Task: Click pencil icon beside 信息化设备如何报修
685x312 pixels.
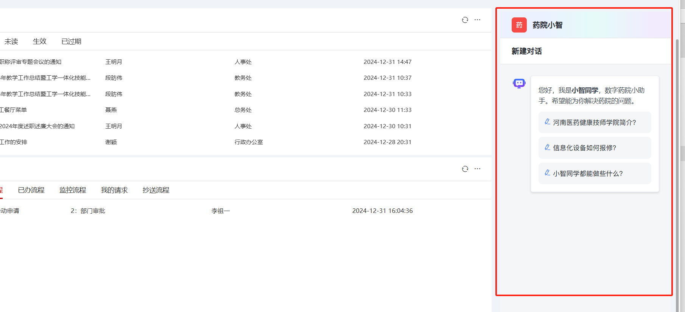Action: click(547, 147)
